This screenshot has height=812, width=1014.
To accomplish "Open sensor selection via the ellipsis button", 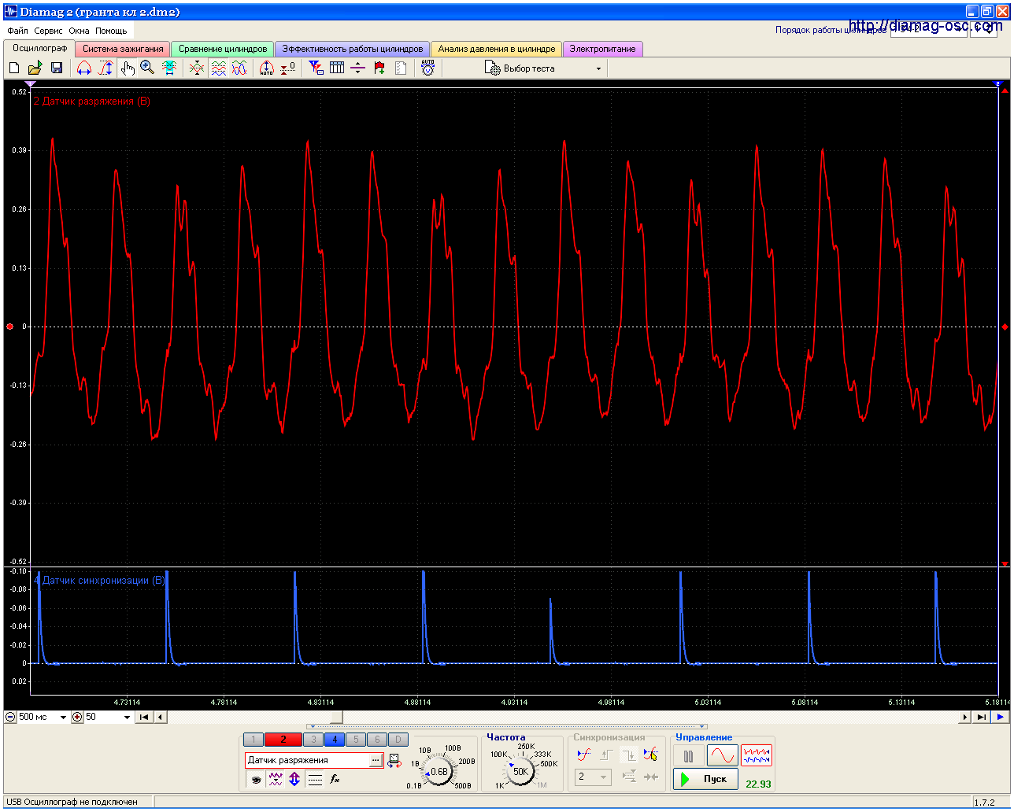I will click(x=376, y=760).
